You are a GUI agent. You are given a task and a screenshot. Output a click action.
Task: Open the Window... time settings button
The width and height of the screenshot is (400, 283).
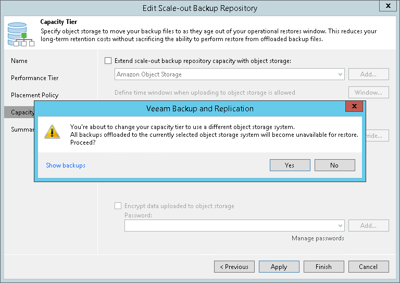click(369, 93)
